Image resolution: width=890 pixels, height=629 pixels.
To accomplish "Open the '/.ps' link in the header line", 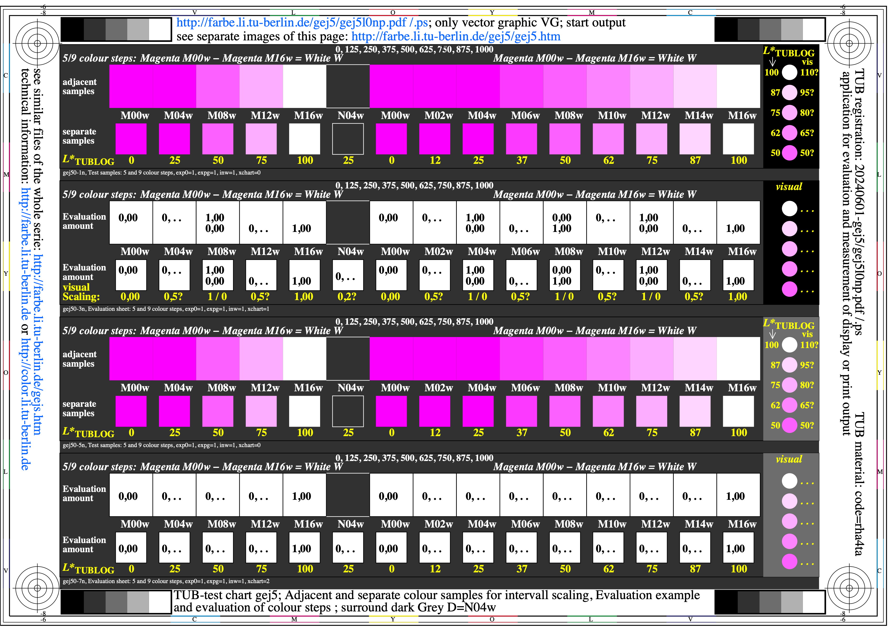I will (x=419, y=23).
